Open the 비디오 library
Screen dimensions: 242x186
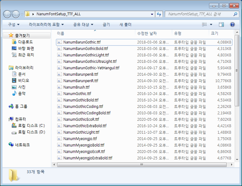(x=21, y=81)
